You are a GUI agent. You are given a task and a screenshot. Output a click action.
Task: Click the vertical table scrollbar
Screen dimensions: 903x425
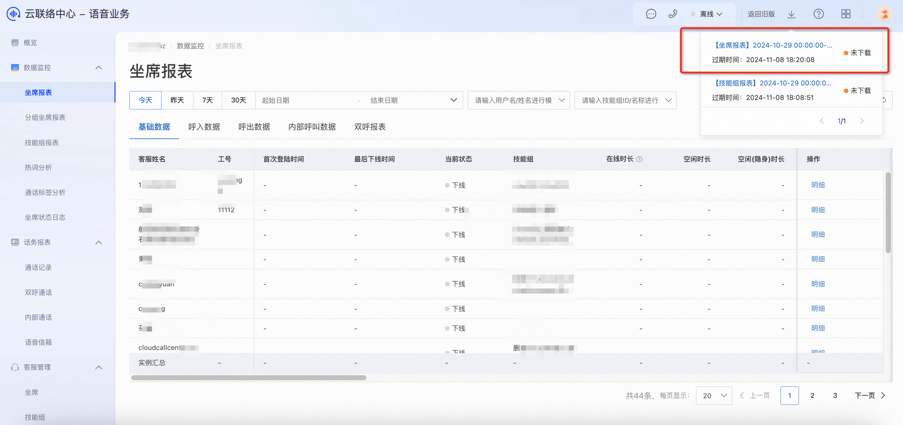(x=888, y=212)
